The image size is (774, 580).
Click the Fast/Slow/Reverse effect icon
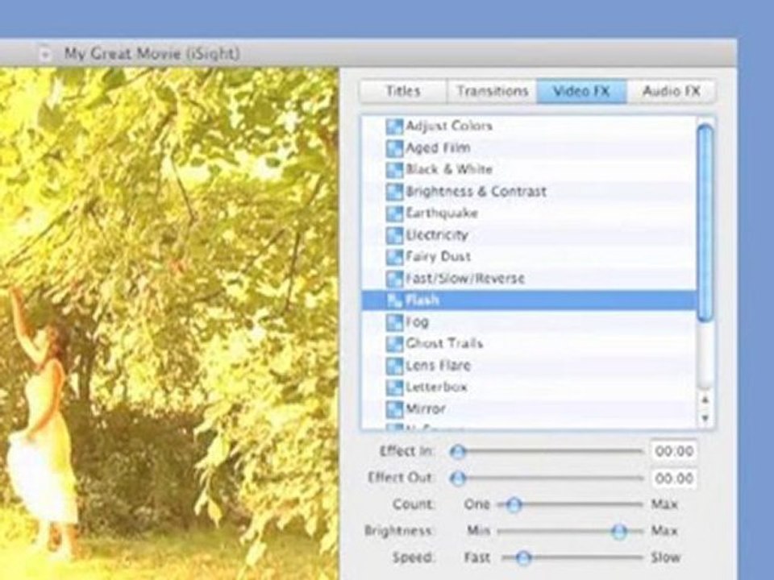point(394,278)
